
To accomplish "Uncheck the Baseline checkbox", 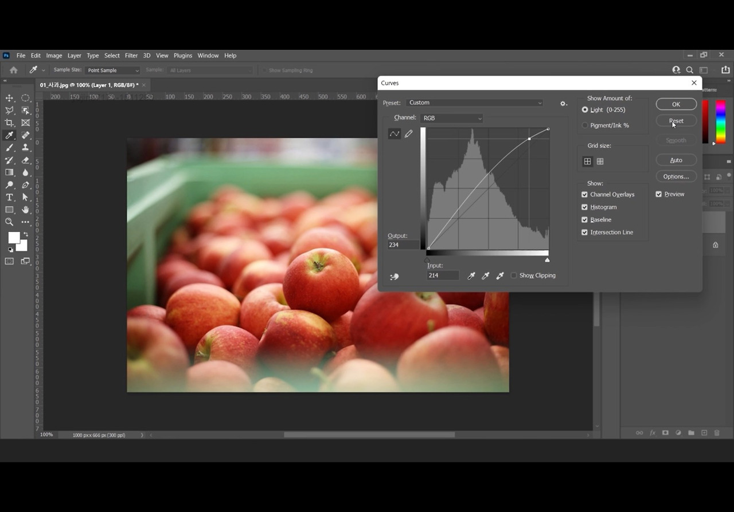I will (584, 220).
